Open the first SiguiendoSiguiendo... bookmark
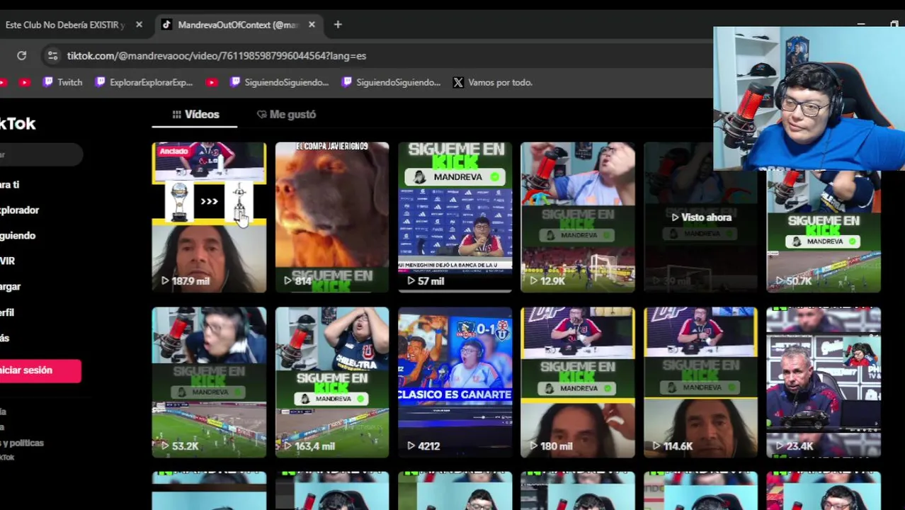Viewport: 905px width, 510px height. pyautogui.click(x=279, y=82)
